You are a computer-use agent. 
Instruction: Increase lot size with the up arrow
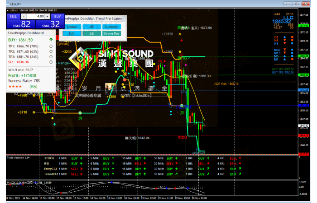48,16
